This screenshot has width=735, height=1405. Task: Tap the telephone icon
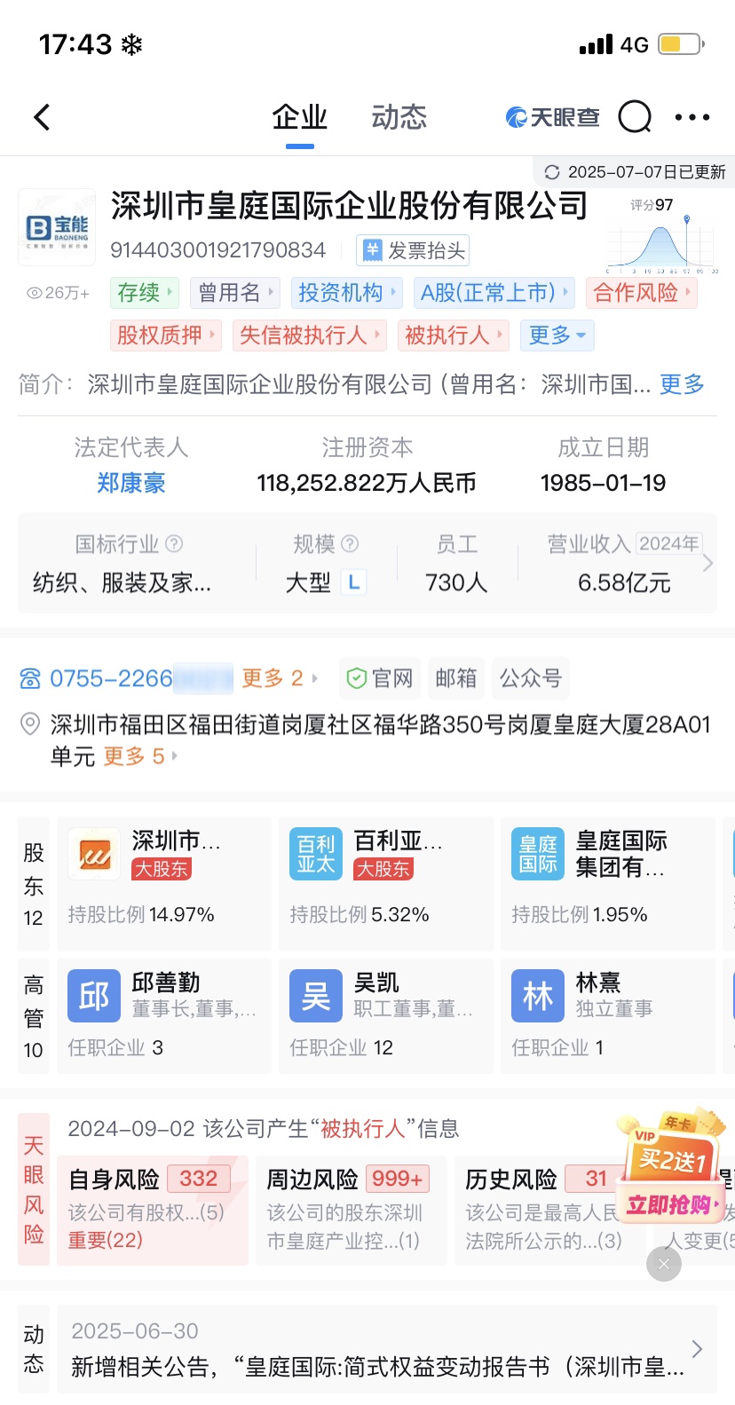30,679
